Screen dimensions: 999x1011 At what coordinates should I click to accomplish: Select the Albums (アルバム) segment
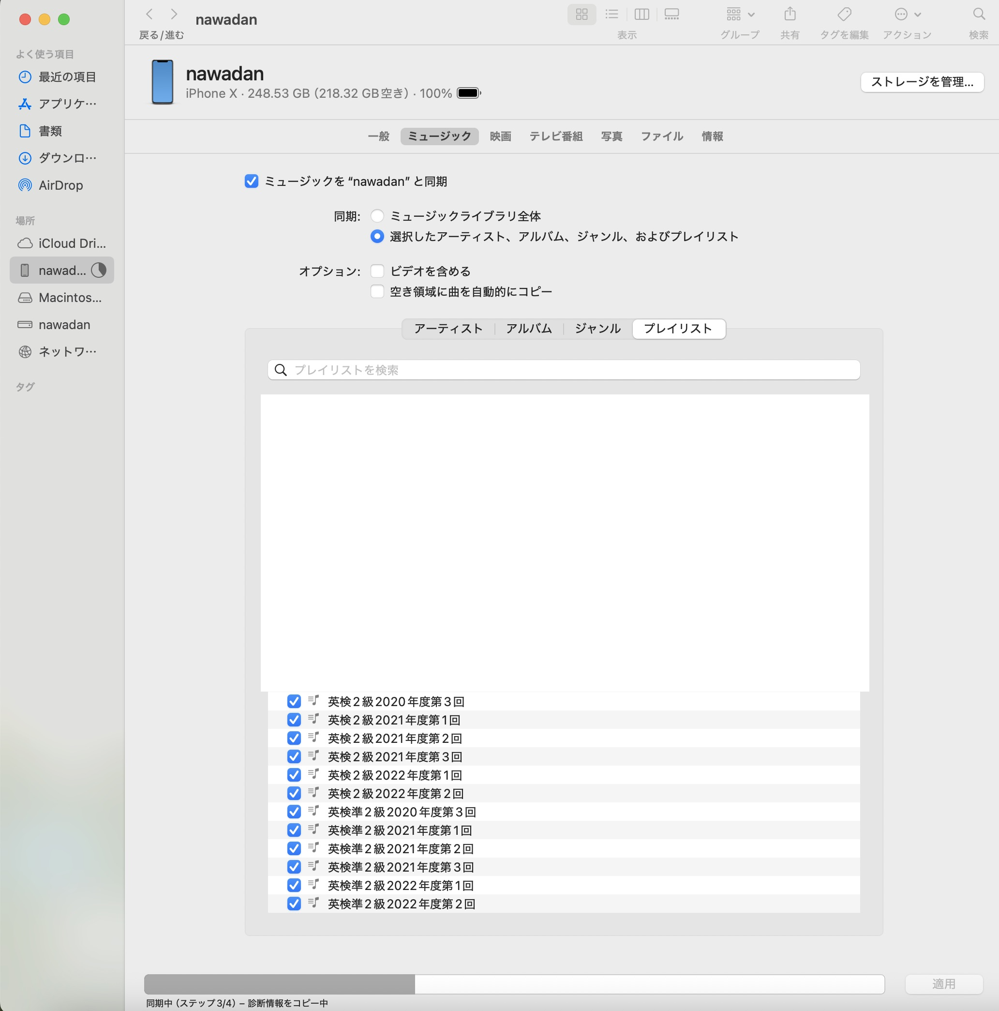pos(529,329)
